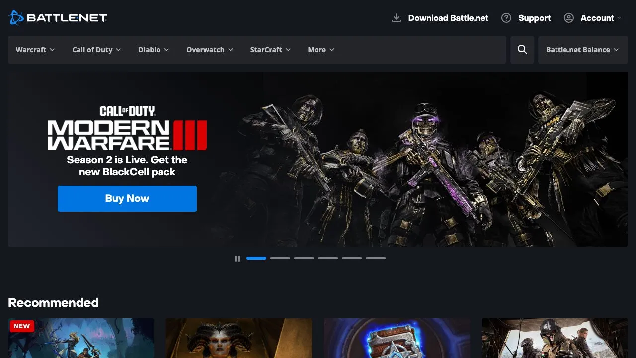The height and width of the screenshot is (358, 636).
Task: Click the Buy Now button
Action: tap(127, 199)
